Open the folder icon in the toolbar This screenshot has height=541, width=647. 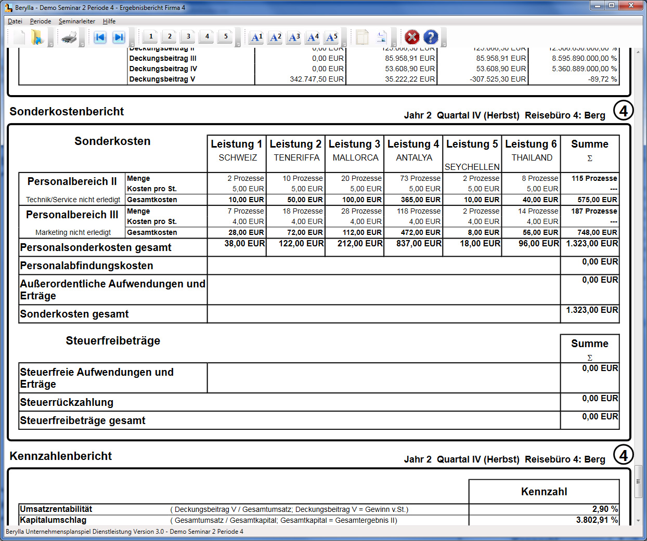(x=37, y=37)
